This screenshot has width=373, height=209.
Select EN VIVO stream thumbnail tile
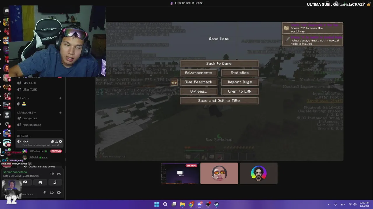click(x=180, y=173)
